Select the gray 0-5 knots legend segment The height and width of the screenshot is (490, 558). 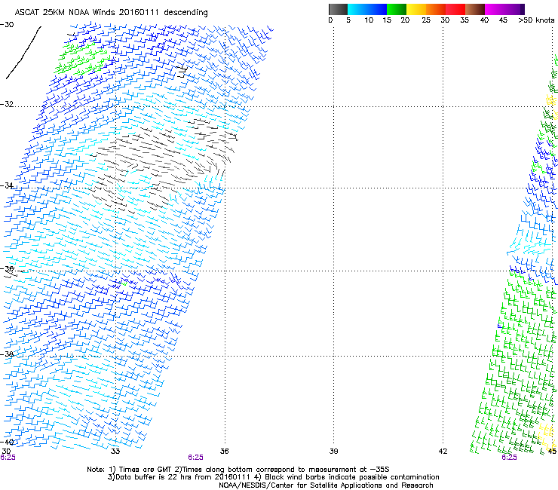(338, 9)
